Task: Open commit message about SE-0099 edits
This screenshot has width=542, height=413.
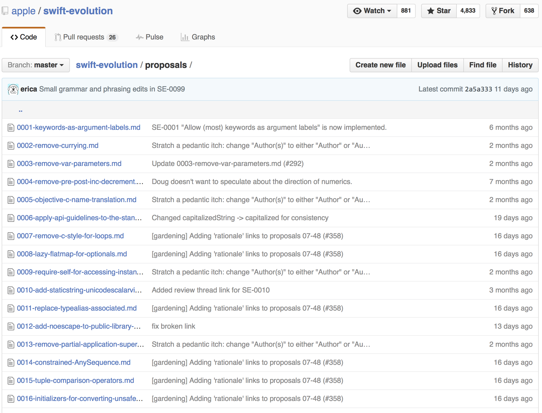Action: 112,89
